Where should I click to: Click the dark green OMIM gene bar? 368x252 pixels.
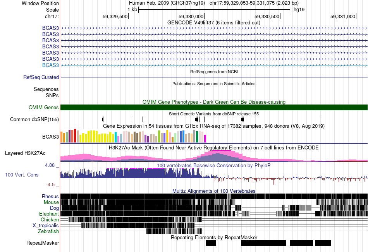click(214, 108)
